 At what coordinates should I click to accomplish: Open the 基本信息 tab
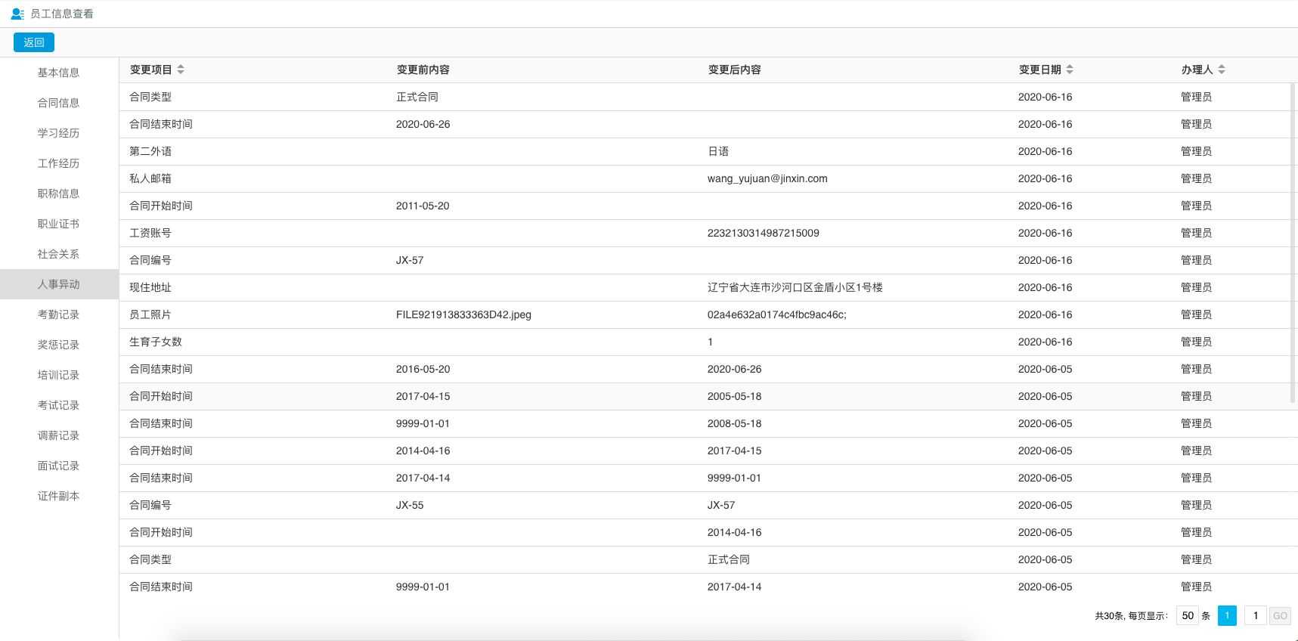[x=59, y=73]
